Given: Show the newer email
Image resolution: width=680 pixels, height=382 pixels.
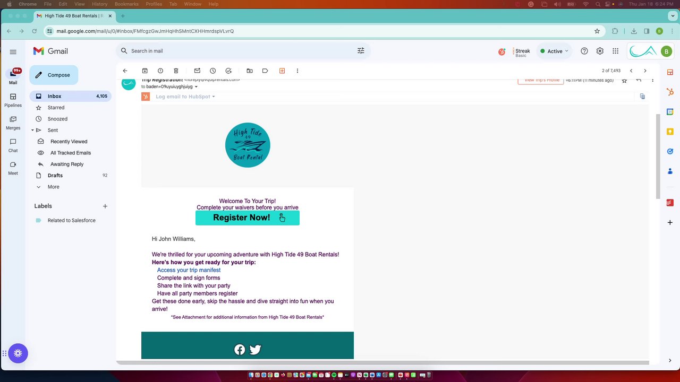Looking at the screenshot, I should pos(631,71).
